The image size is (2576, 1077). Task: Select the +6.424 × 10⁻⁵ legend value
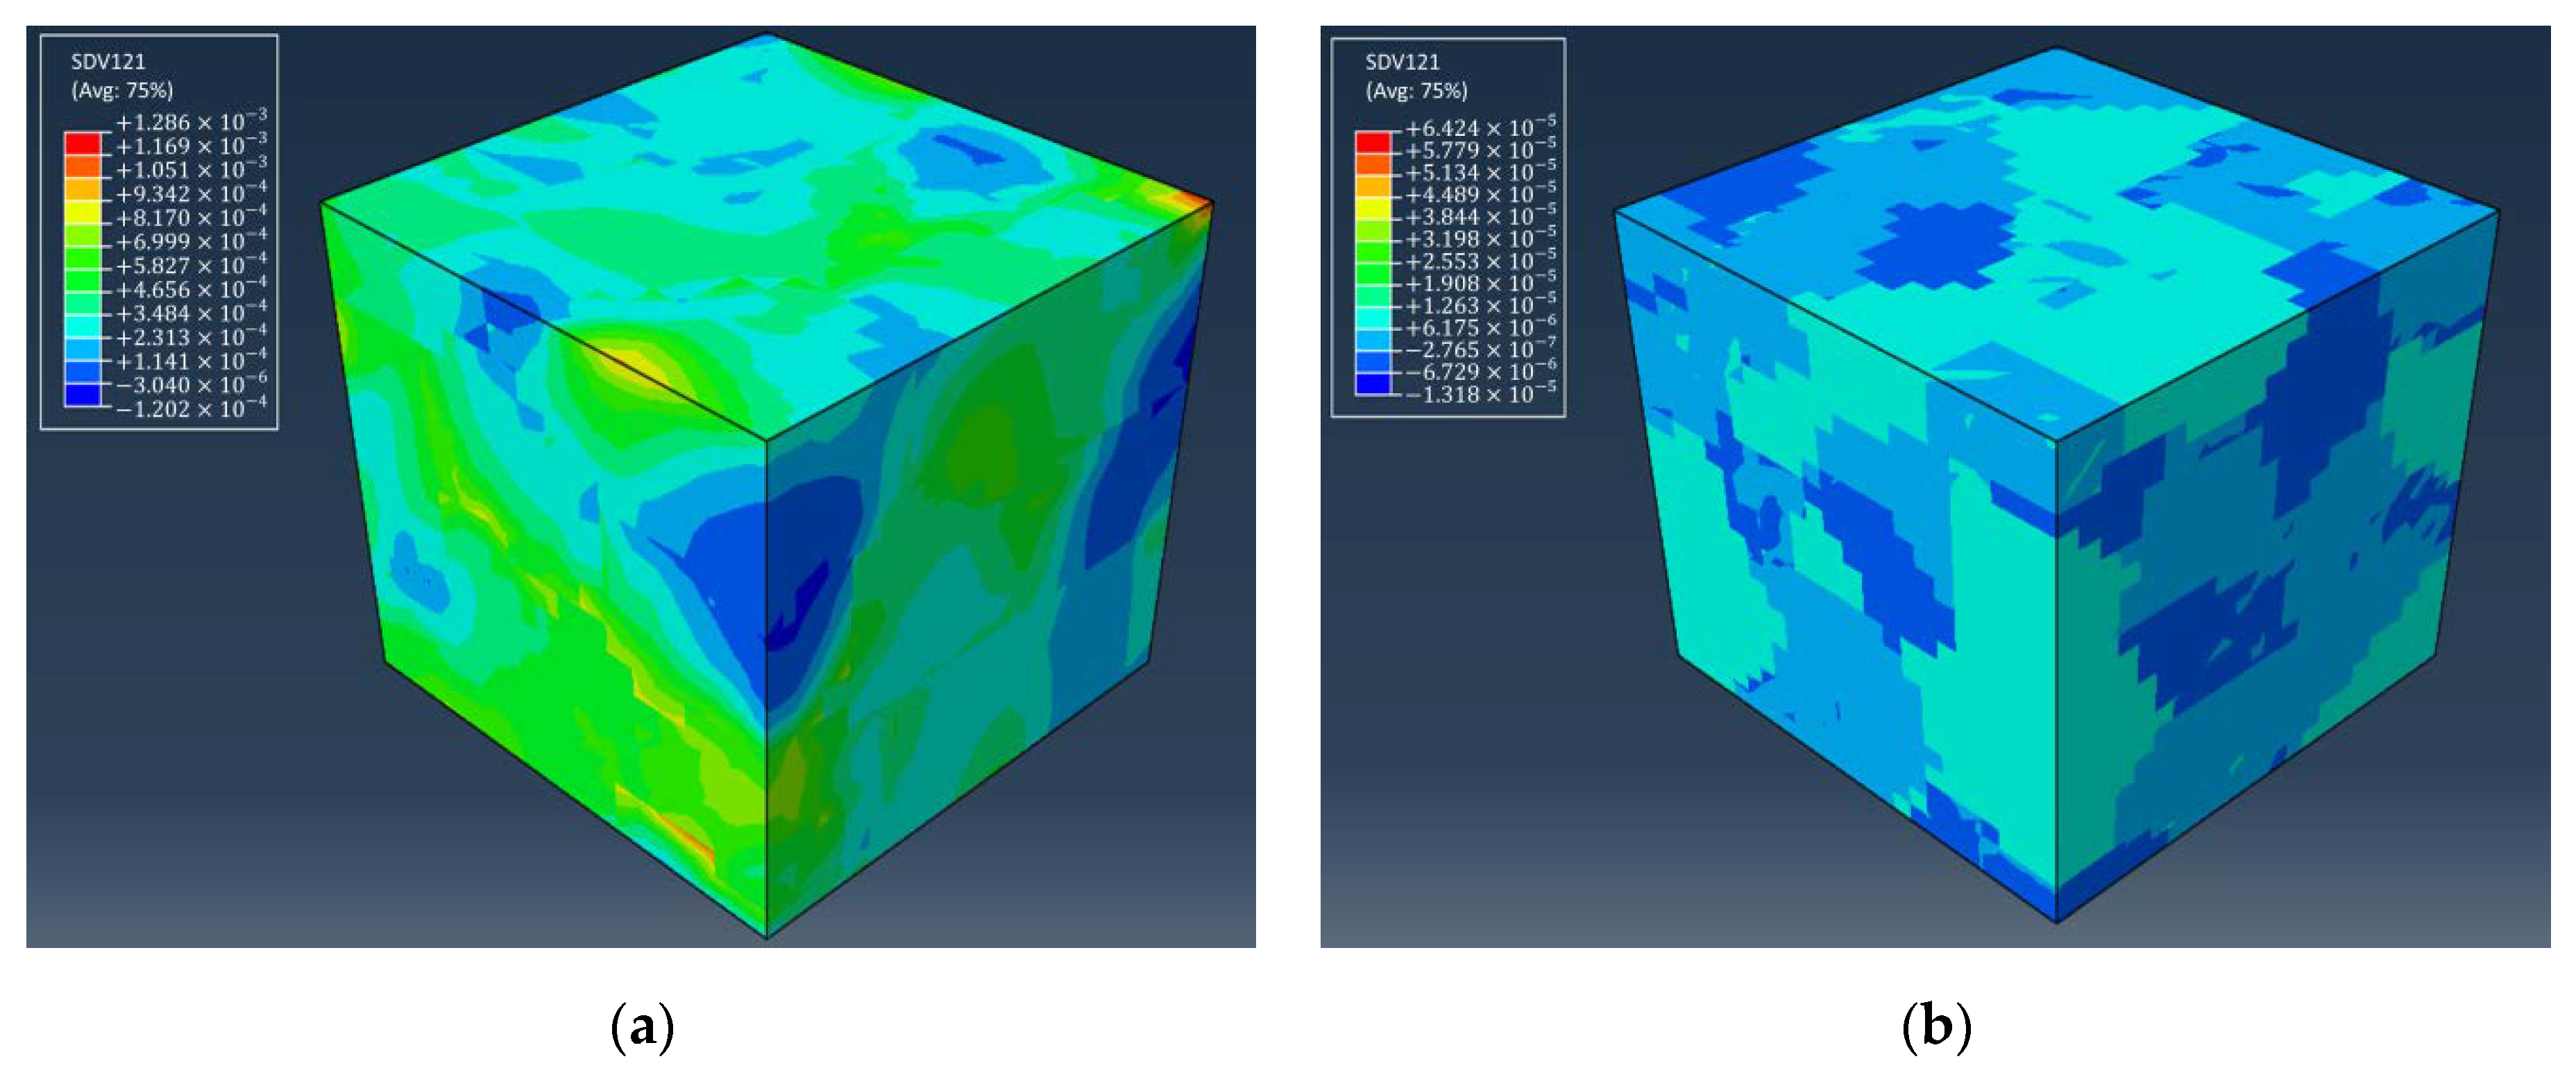(1480, 128)
